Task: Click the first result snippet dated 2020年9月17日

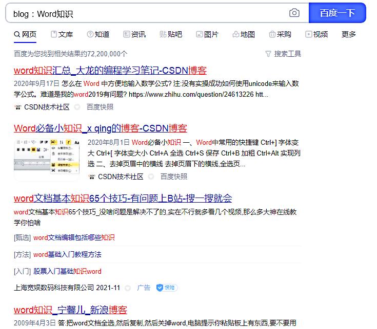Action: pos(156,89)
